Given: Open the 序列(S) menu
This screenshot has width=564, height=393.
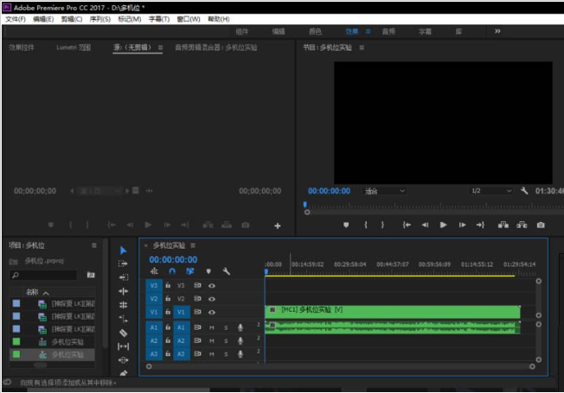Looking at the screenshot, I should (101, 19).
